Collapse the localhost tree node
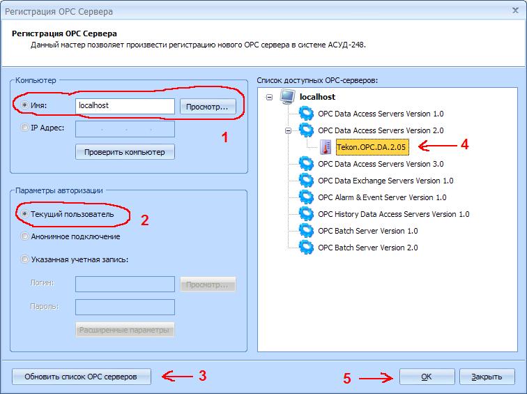The width and height of the screenshot is (527, 394). [x=270, y=97]
